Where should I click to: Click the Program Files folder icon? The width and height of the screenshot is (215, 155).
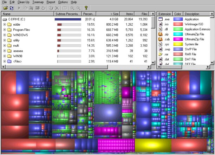click(9, 30)
